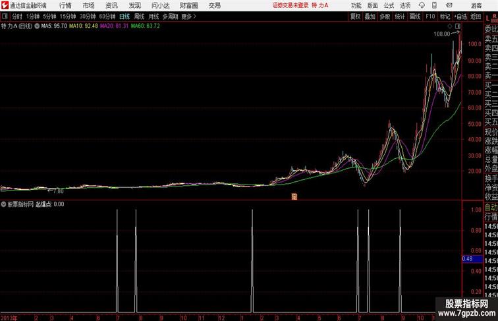Select the 月线 monthly chart tab

(153, 16)
